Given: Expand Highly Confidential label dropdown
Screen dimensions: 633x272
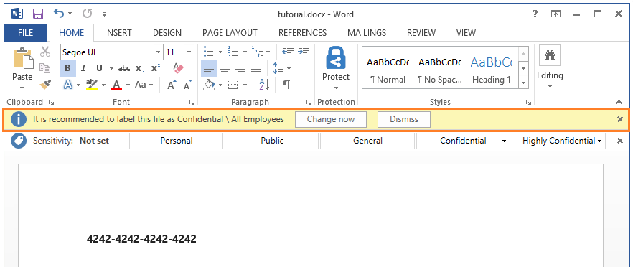Looking at the screenshot, I should [x=599, y=141].
